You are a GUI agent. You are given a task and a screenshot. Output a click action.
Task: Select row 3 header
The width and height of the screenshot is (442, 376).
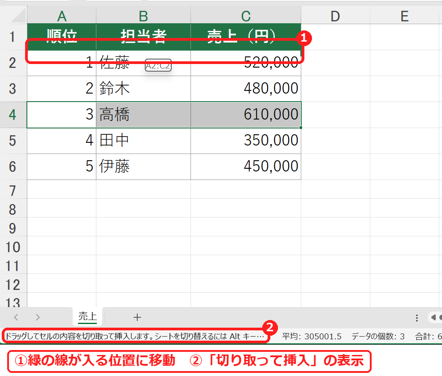(x=13, y=89)
